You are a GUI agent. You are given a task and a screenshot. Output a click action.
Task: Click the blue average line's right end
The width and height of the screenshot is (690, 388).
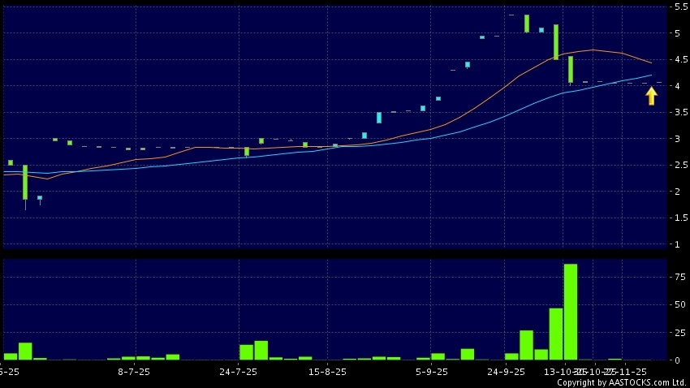[651, 75]
